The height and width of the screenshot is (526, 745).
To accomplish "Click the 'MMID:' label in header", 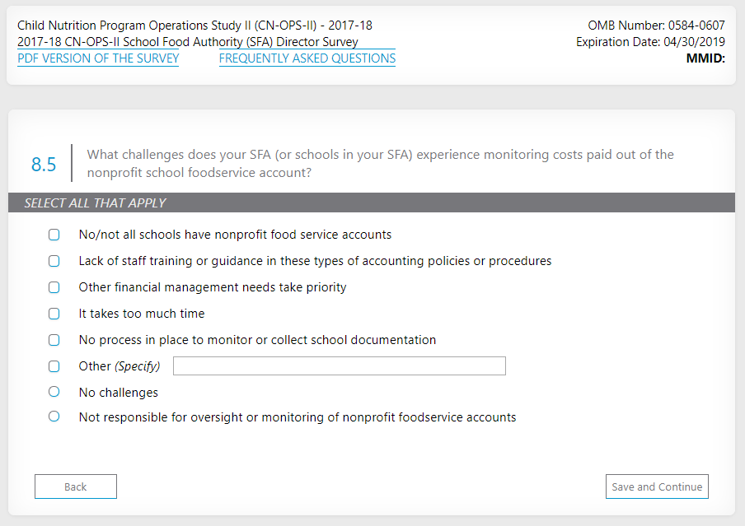I will click(x=705, y=58).
